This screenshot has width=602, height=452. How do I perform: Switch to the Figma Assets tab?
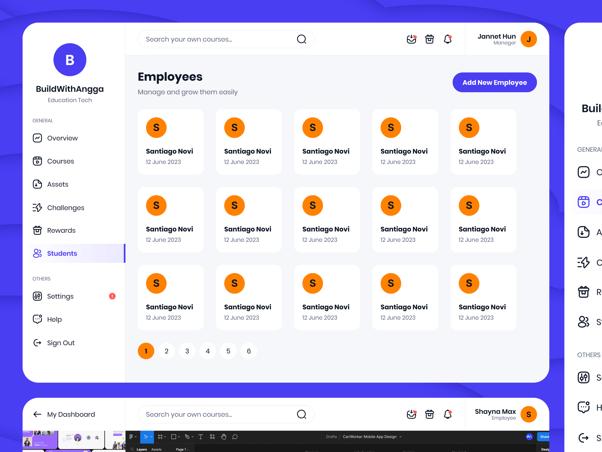click(157, 449)
